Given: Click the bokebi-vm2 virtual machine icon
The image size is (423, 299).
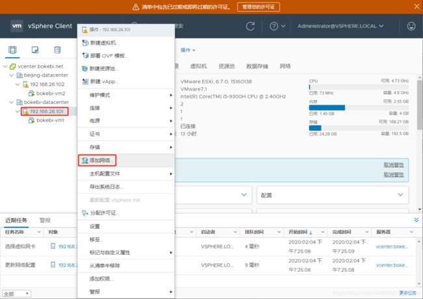Looking at the screenshot, I should tap(32, 94).
